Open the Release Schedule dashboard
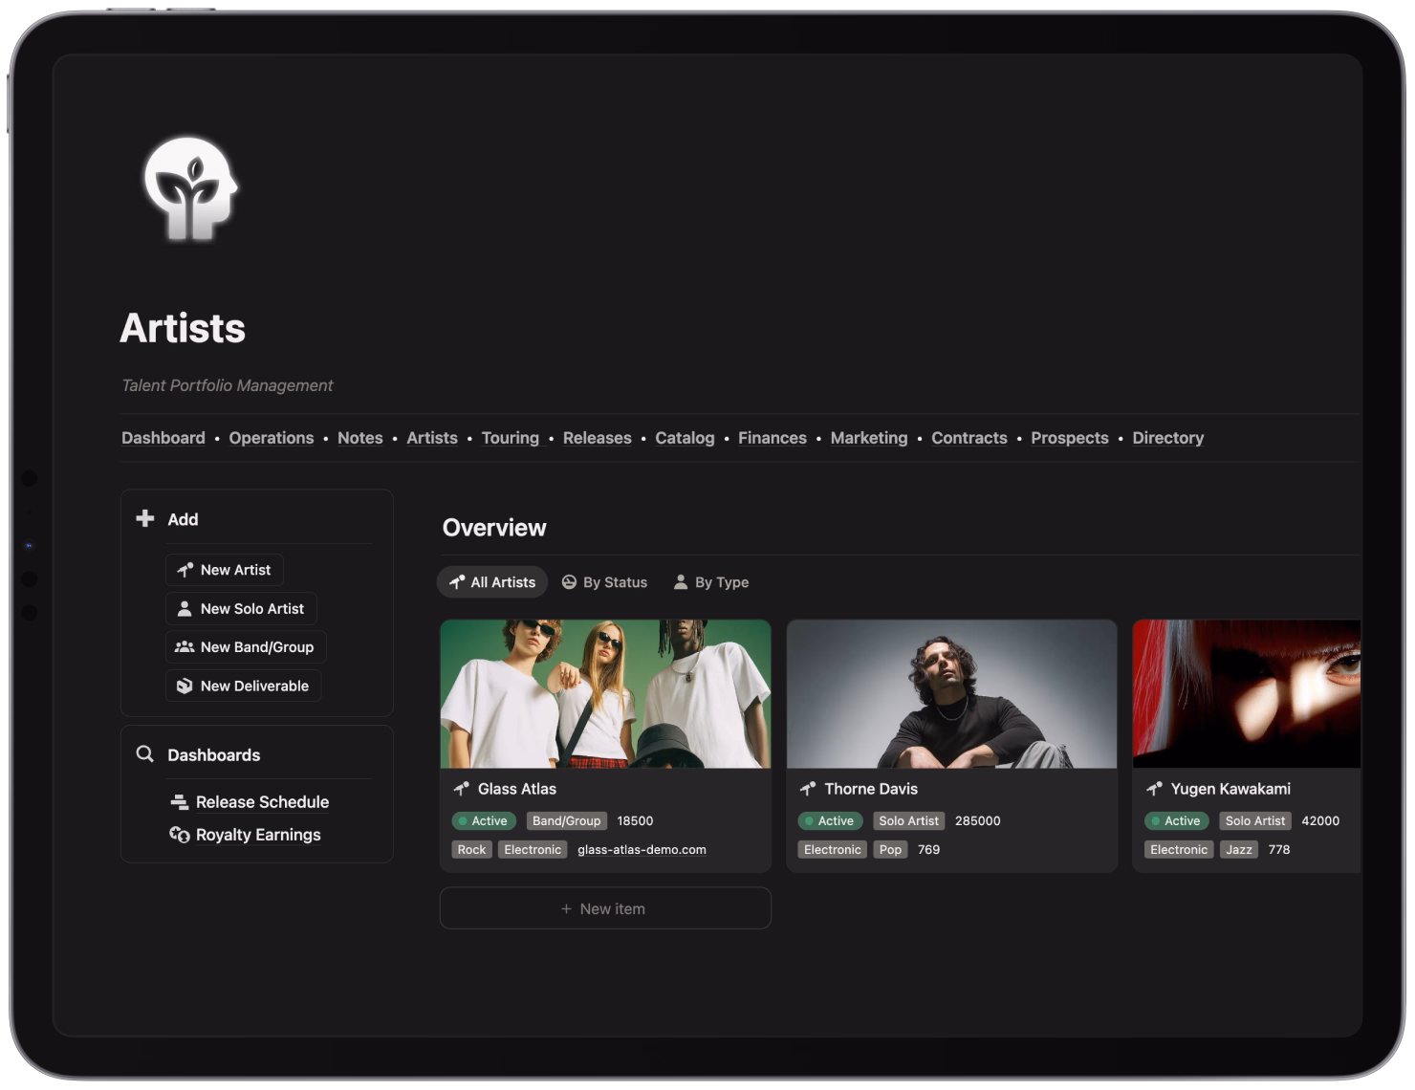 pyautogui.click(x=262, y=802)
